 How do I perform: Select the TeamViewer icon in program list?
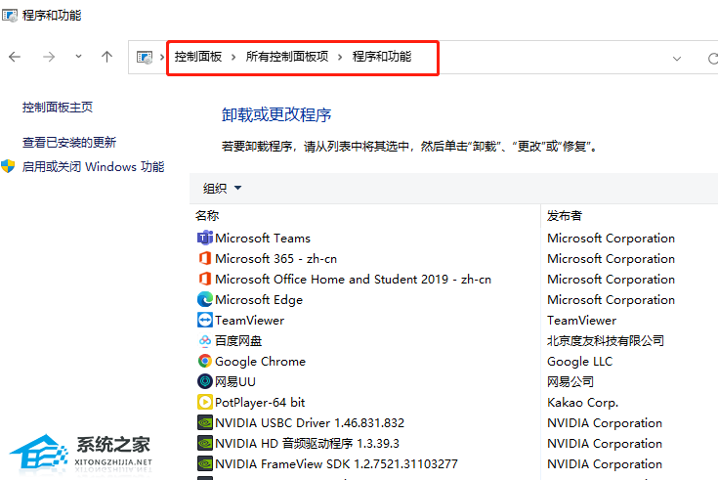coord(204,321)
